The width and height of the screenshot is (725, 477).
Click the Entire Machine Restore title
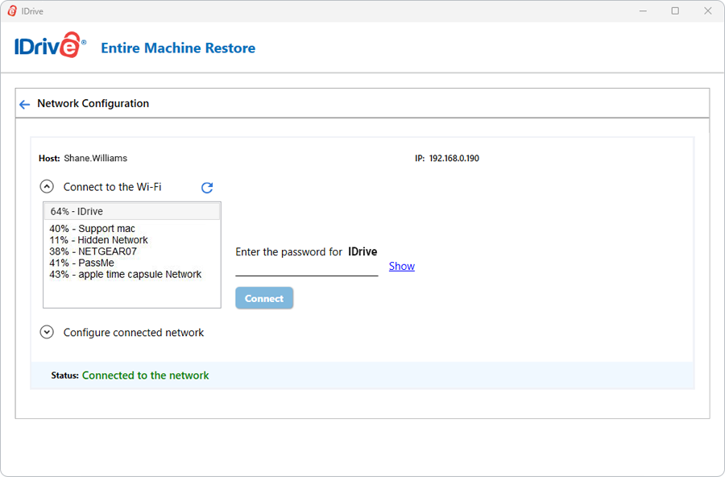tap(178, 48)
